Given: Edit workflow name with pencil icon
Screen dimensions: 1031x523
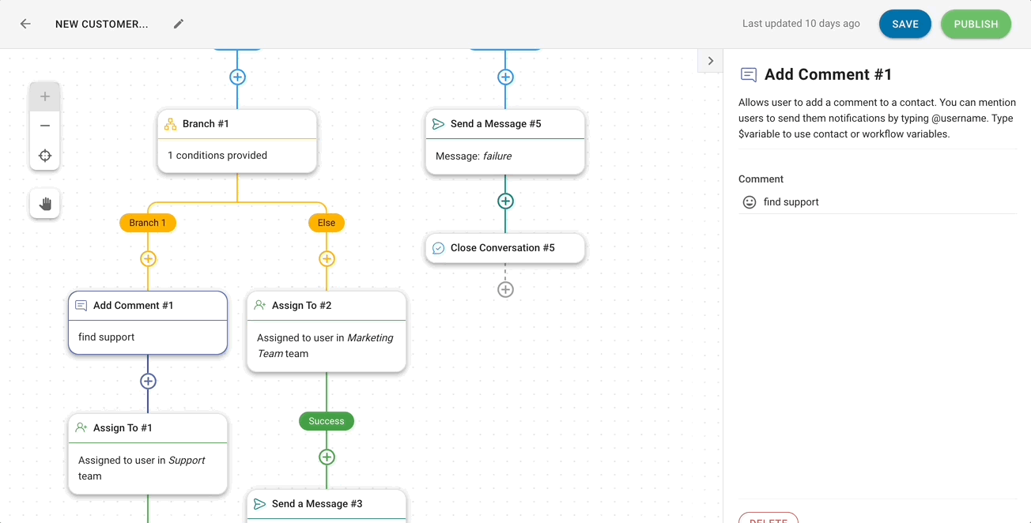Looking at the screenshot, I should [179, 24].
